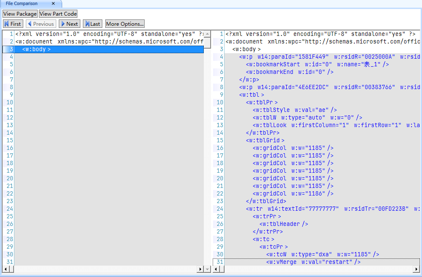The width and height of the screenshot is (422, 277).
Task: Click the <w:tbl> line in right pane
Action: 252,95
